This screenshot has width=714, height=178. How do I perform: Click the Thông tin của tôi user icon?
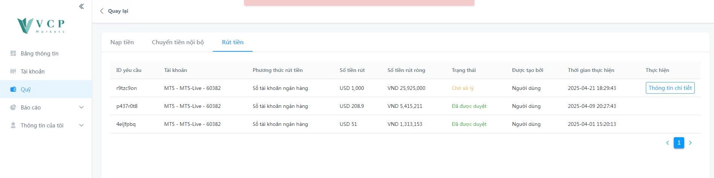[13, 125]
